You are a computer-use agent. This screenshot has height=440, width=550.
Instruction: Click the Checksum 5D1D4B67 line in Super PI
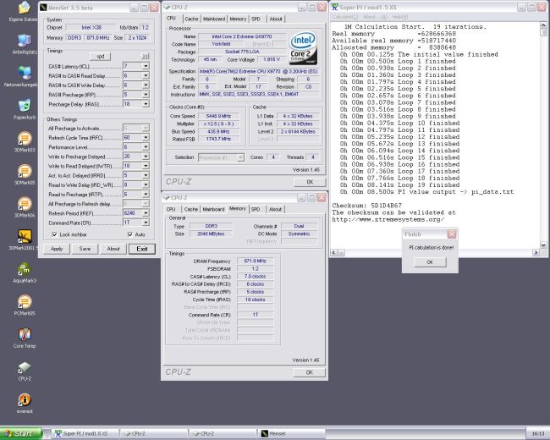click(x=366, y=206)
